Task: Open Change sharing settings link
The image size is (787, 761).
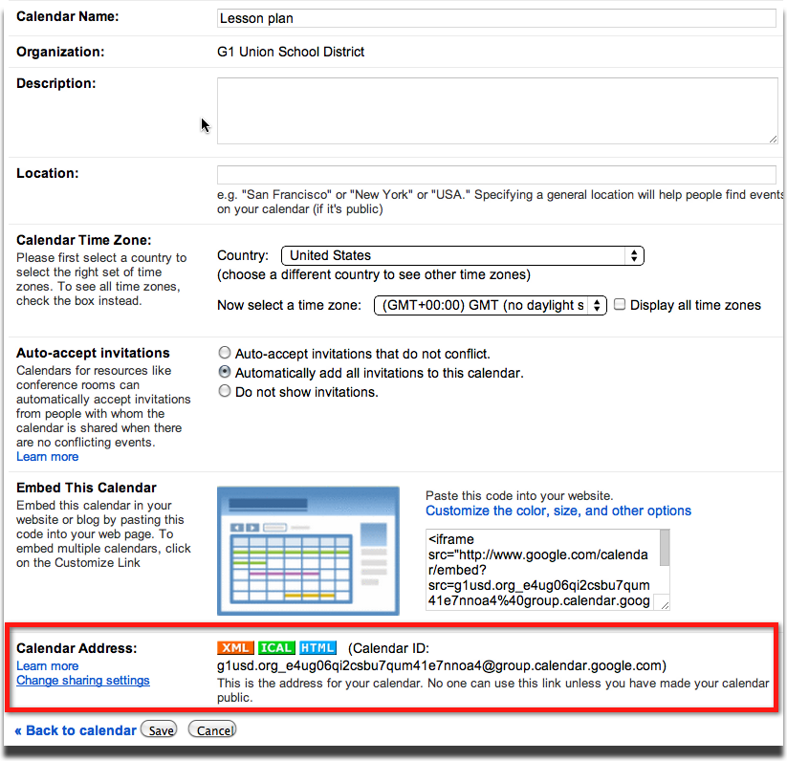Action: (x=83, y=681)
